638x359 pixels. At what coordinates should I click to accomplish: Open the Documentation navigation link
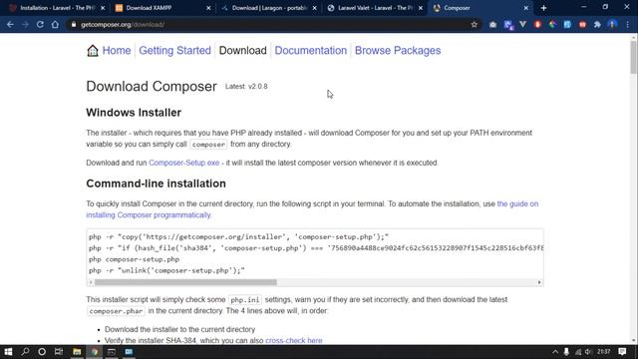pyautogui.click(x=310, y=51)
